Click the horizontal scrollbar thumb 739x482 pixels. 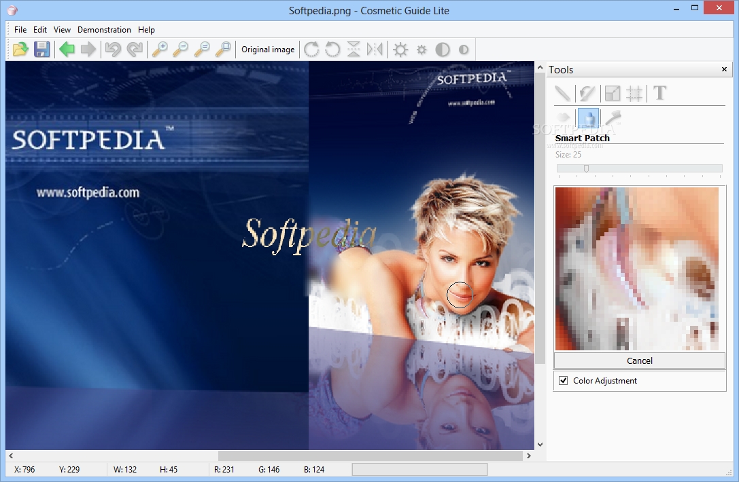tap(371, 456)
